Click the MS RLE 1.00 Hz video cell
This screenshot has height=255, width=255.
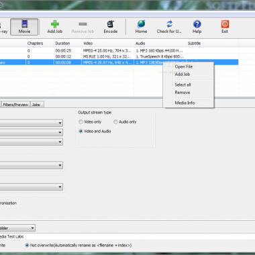(107, 56)
